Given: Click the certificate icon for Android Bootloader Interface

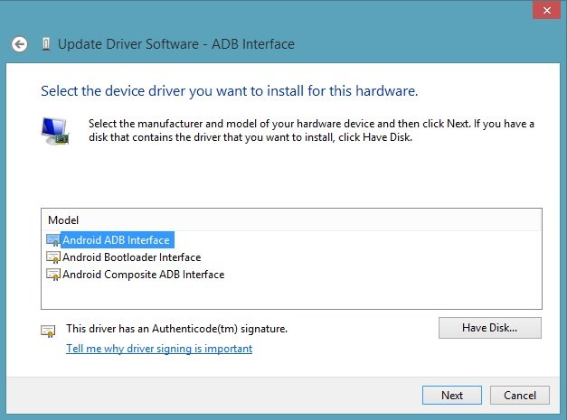Looking at the screenshot, I should pyautogui.click(x=53, y=257).
